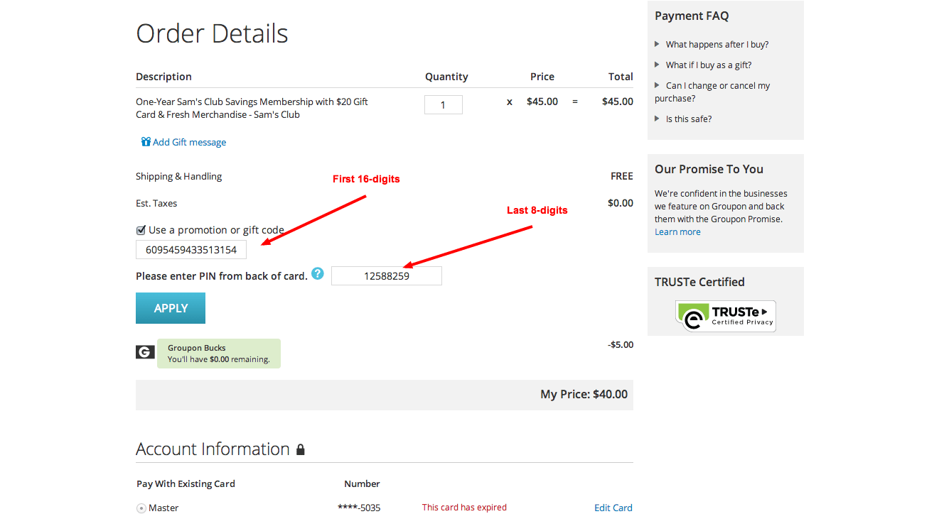
Task: Click the PIN entry field
Action: [x=386, y=275]
